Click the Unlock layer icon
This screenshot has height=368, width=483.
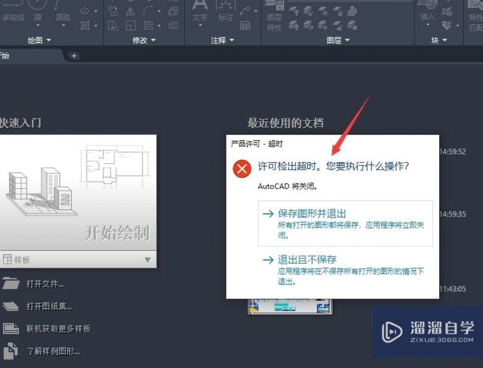click(x=337, y=25)
